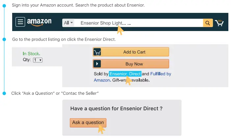Click the cart item count badge
This screenshot has width=231, height=139.
[x=220, y=20]
